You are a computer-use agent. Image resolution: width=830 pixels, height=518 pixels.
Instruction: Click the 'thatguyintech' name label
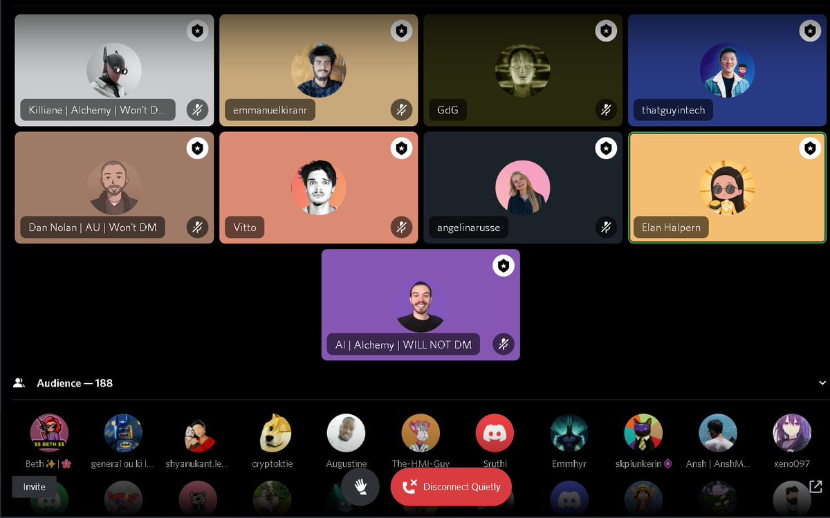point(673,110)
